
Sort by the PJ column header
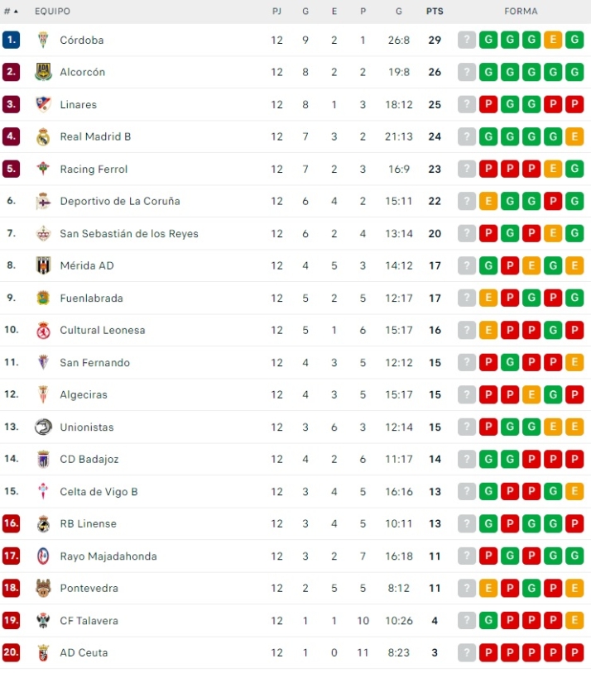[x=276, y=12]
